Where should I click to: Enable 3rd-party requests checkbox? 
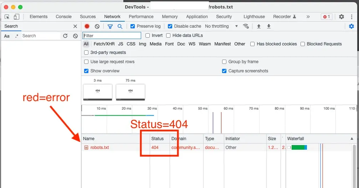[x=86, y=52]
